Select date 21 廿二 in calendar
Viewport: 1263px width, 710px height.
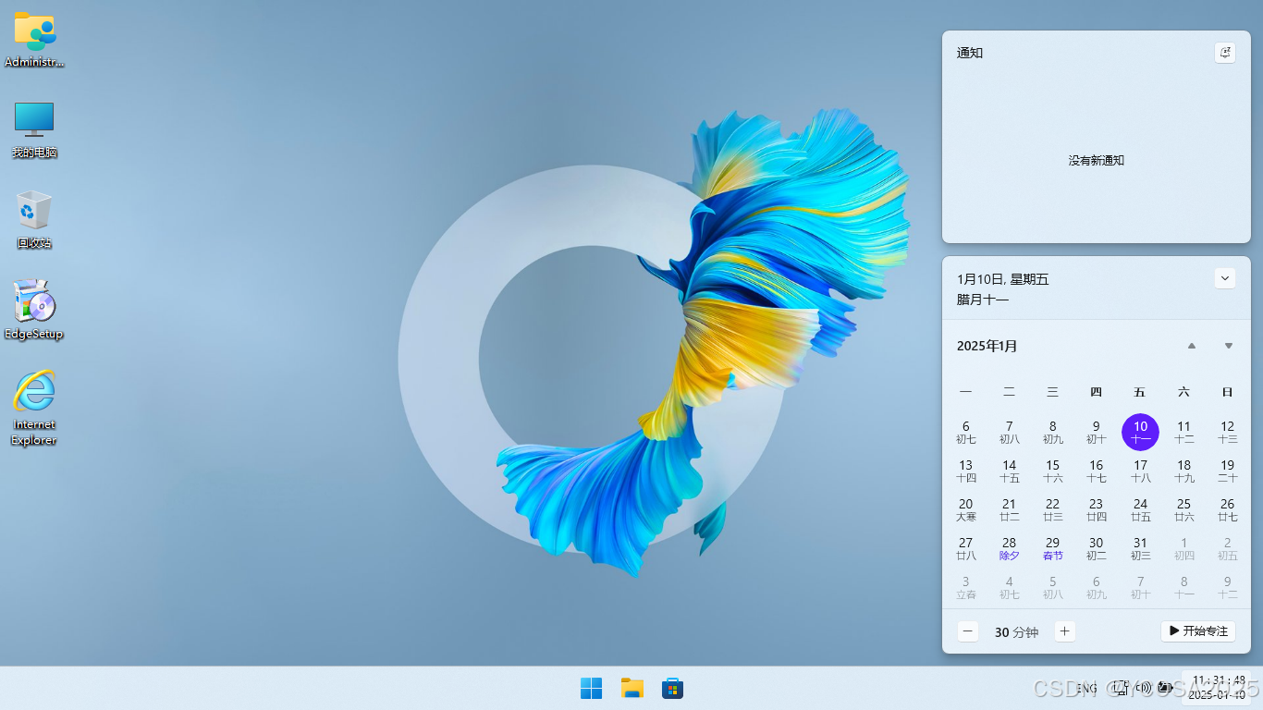point(1009,509)
